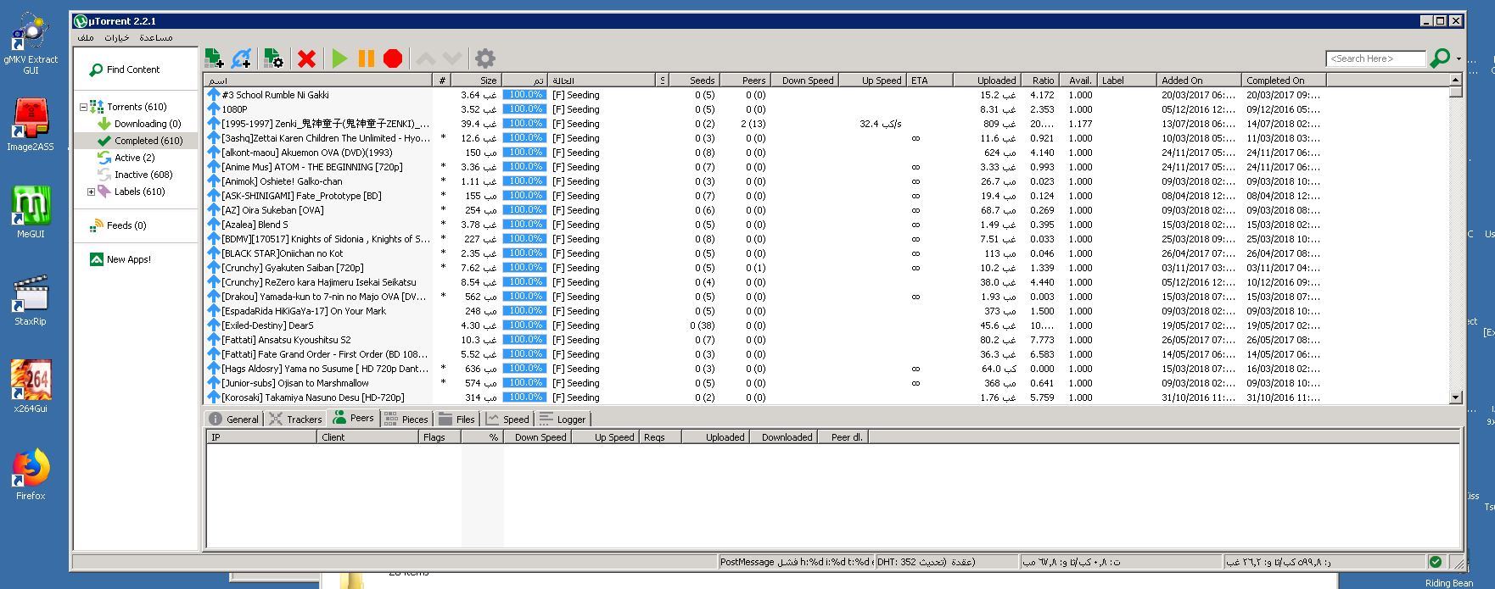Click the green magnifier search icon

coord(1439,58)
